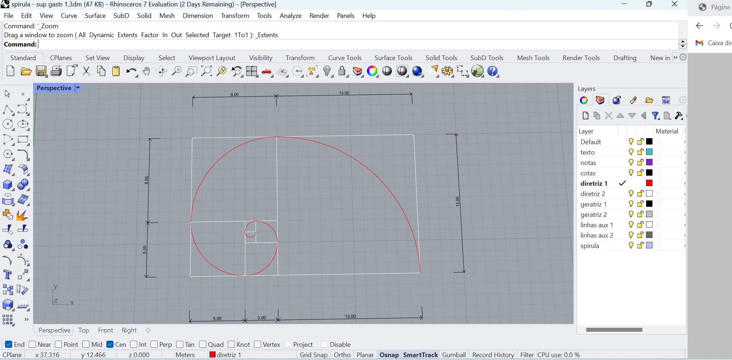The image size is (732, 360).
Task: Open the Perspective viewport title dropdown arrow
Action: pyautogui.click(x=77, y=88)
